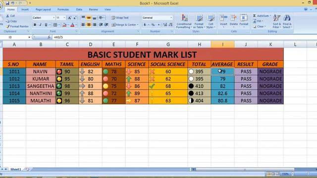Open the Format cells menu
The image size is (317, 178).
(x=244, y=21)
